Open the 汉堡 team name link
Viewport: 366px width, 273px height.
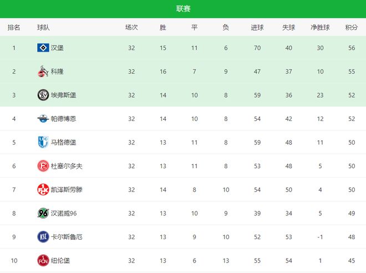tap(57, 48)
